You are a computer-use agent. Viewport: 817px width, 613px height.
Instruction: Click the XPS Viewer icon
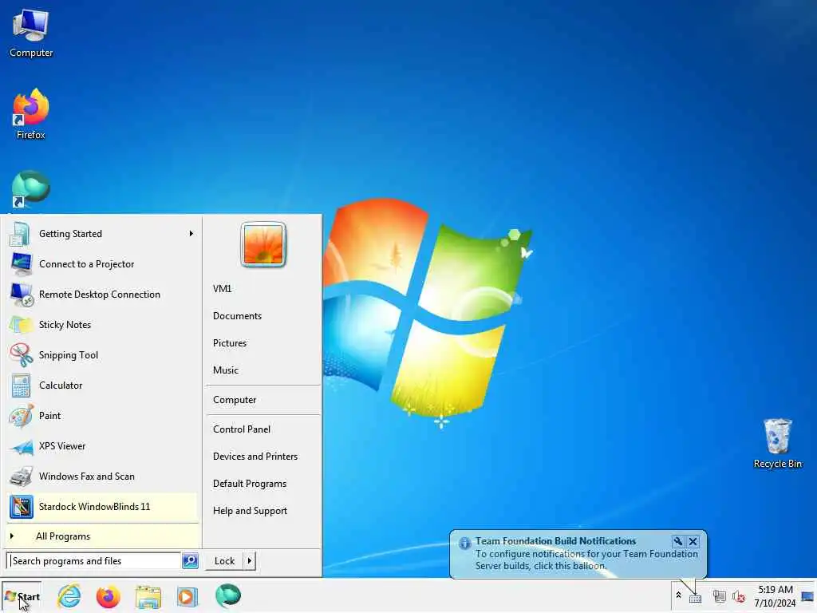(x=21, y=446)
